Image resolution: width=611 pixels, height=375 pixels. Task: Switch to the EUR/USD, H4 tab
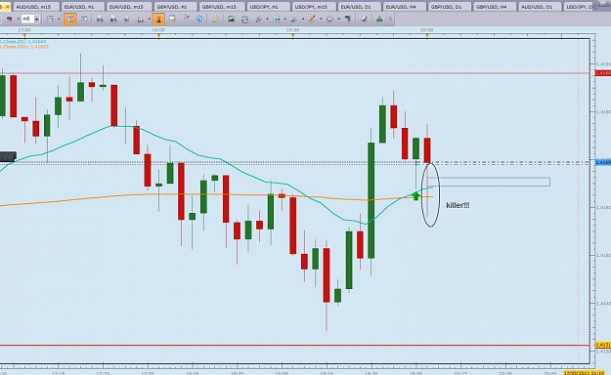pos(406,7)
